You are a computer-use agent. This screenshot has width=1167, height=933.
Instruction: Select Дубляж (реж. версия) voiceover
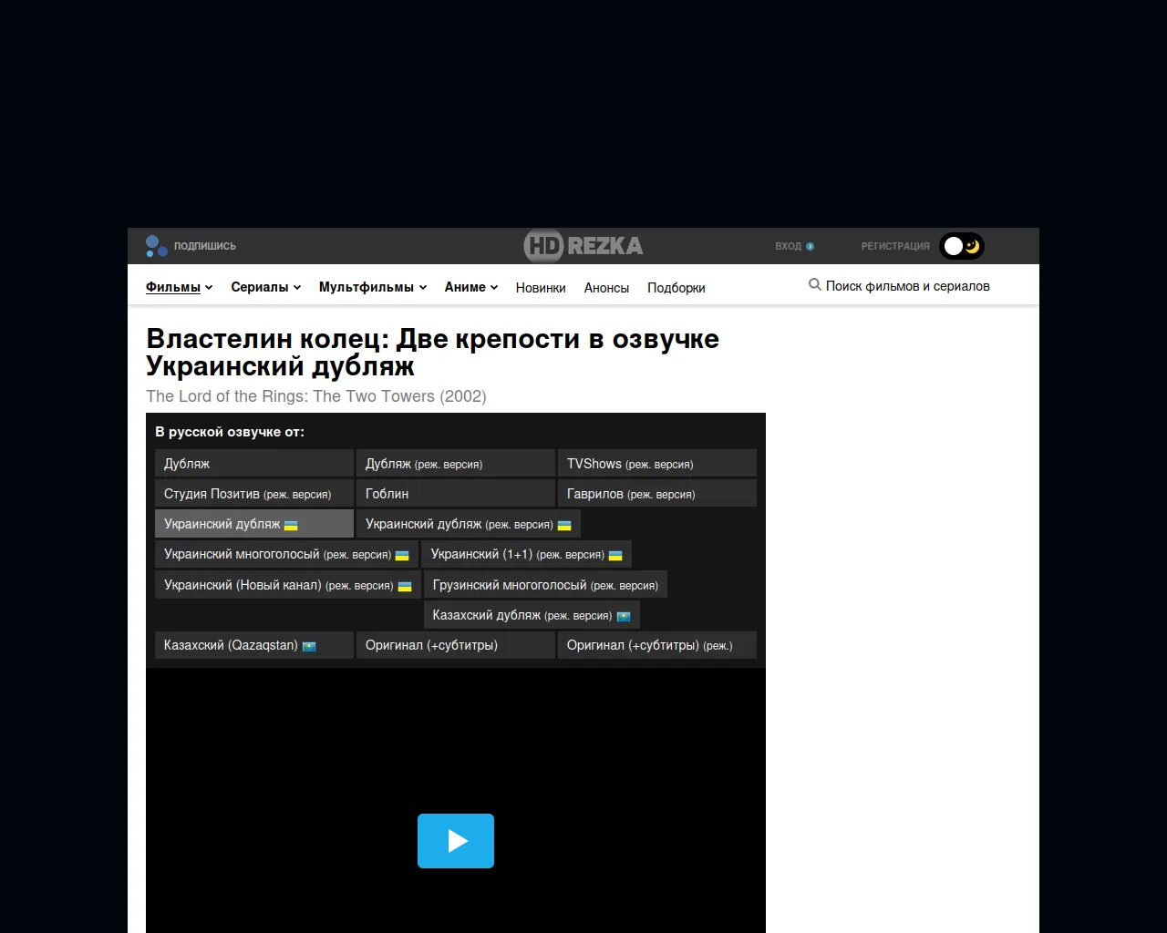click(x=456, y=464)
